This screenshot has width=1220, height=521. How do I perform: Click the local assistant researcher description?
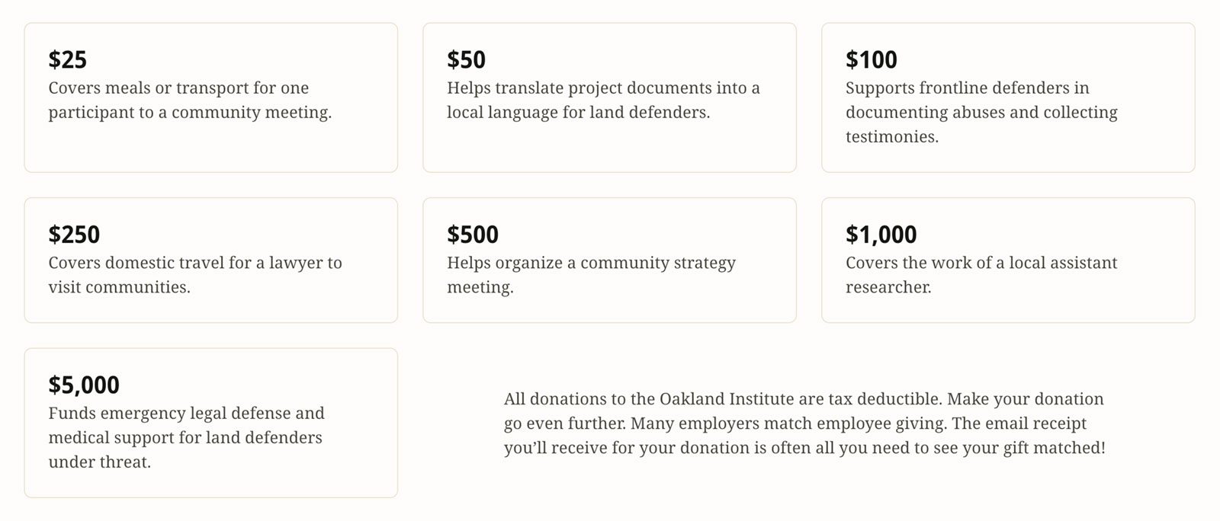coord(981,275)
